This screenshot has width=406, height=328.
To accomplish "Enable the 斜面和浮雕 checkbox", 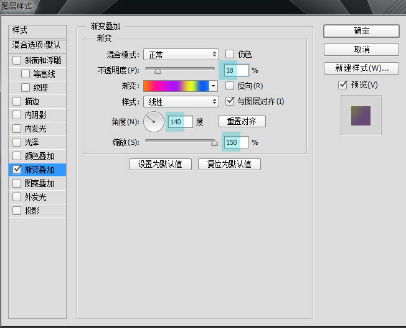I will (17, 60).
